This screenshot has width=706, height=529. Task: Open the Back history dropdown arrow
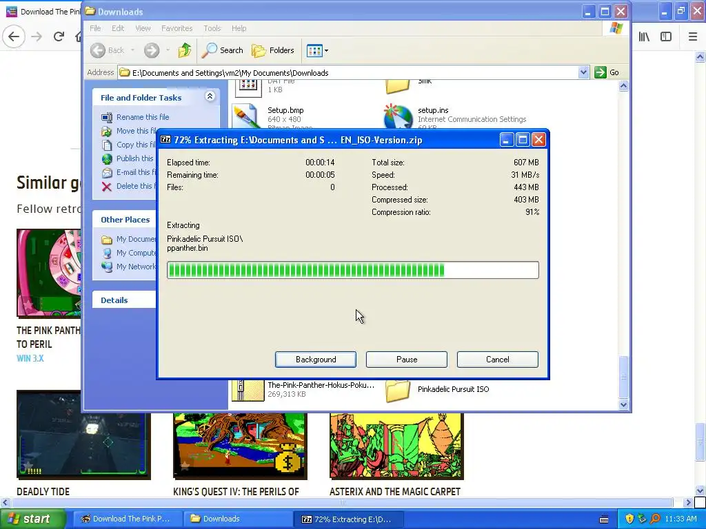pyautogui.click(x=133, y=50)
